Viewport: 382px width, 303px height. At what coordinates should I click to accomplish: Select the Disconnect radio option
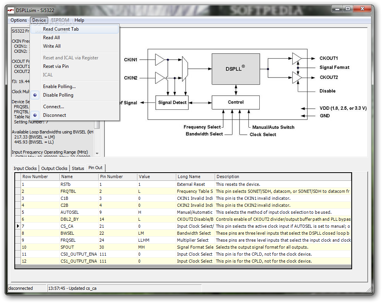coord(75,115)
